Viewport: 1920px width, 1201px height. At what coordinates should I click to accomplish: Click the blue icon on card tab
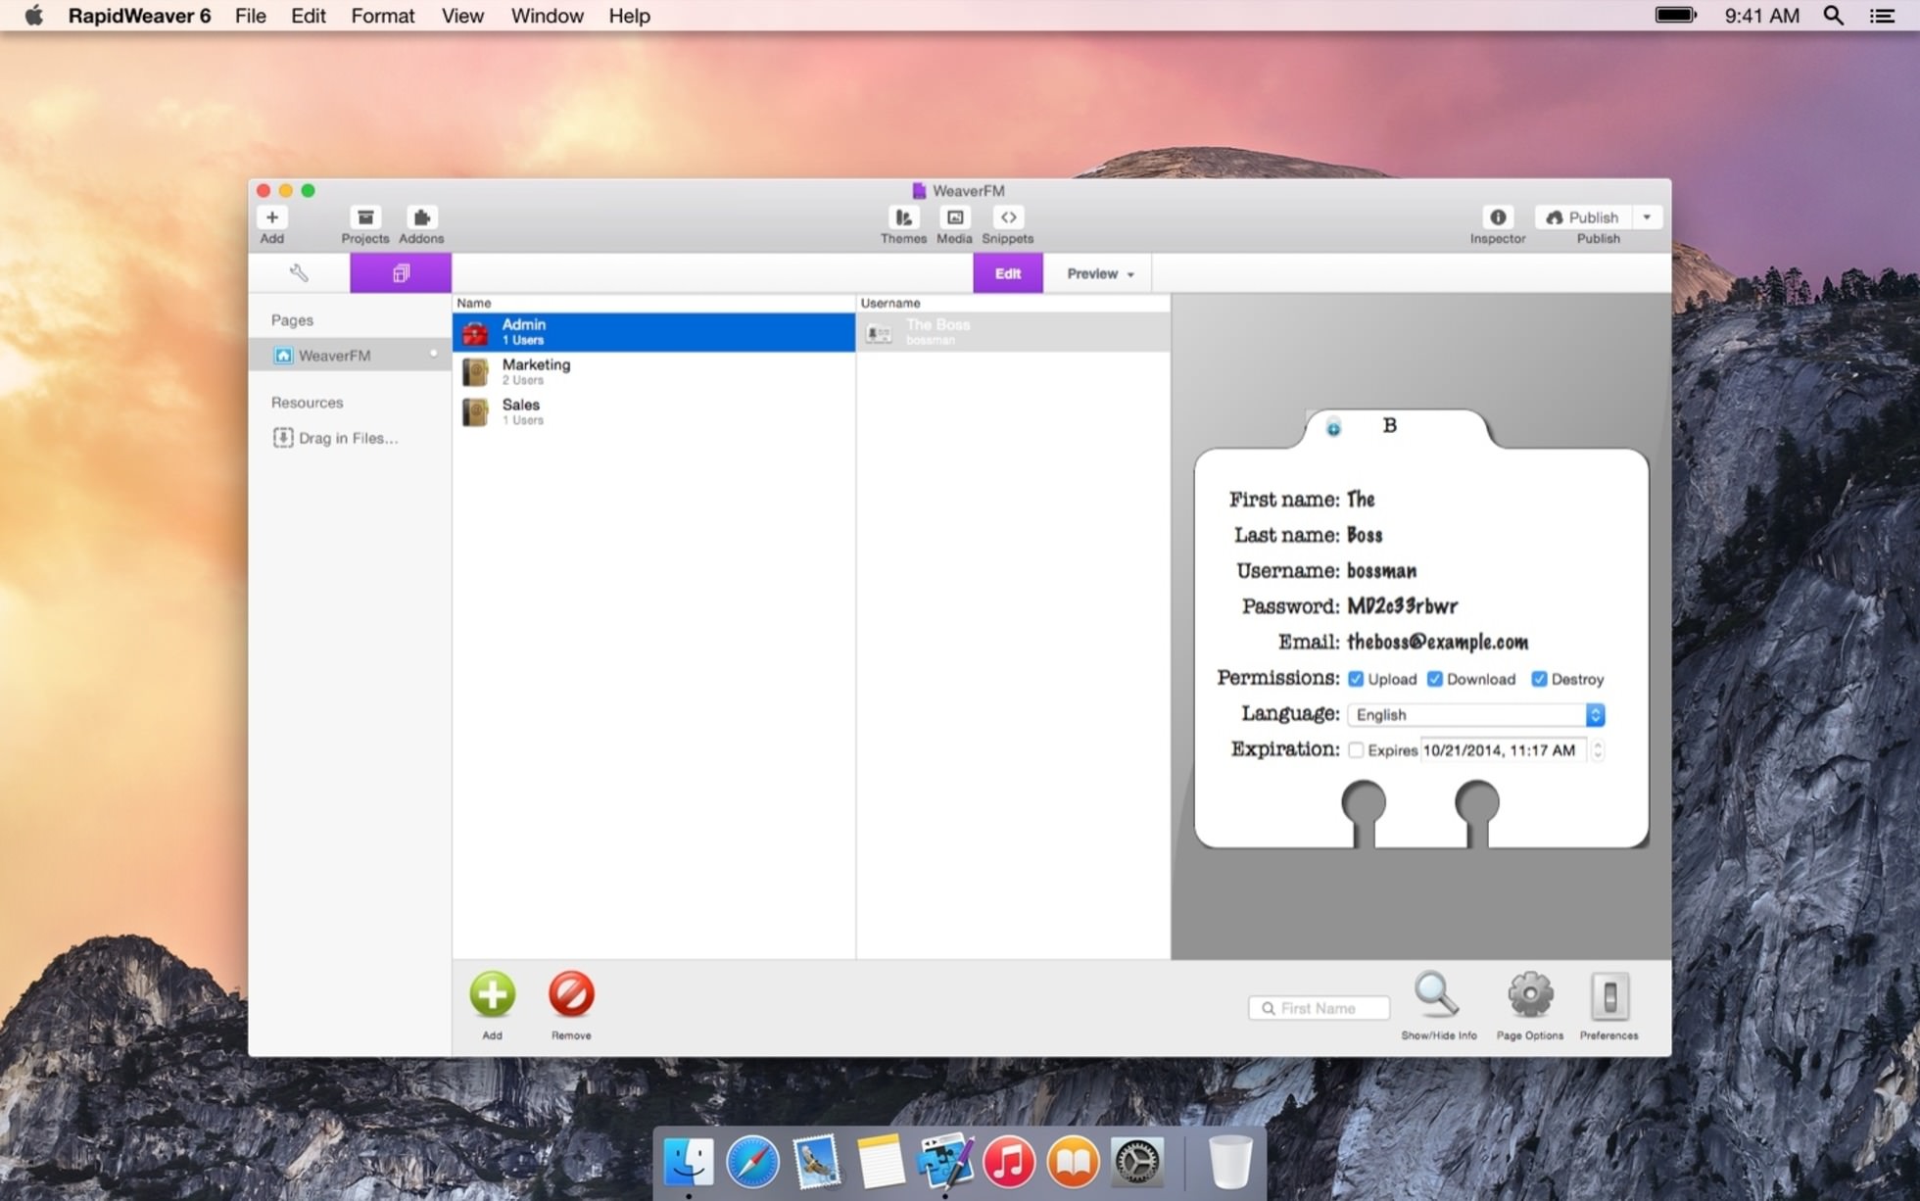1333,428
